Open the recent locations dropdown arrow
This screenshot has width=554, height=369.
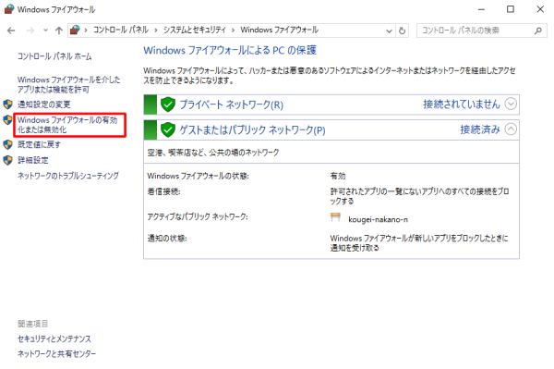(x=45, y=31)
